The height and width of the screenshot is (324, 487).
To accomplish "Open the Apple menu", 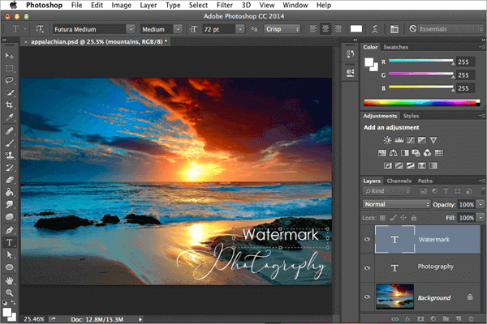I will tap(13, 5).
